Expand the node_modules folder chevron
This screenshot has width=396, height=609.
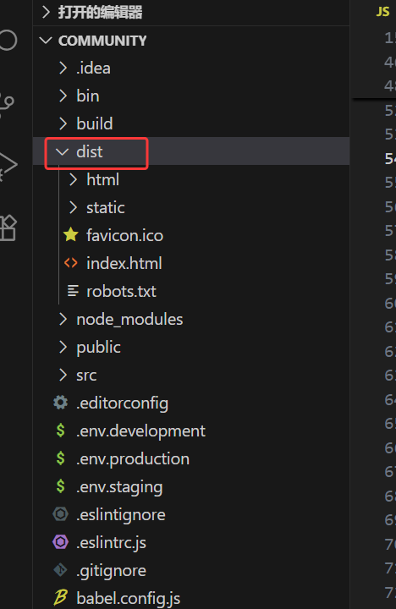click(63, 319)
